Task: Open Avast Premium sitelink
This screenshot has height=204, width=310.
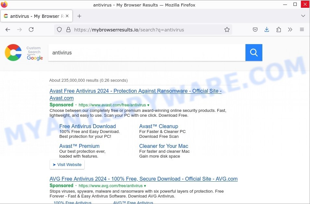Action: click(79, 146)
